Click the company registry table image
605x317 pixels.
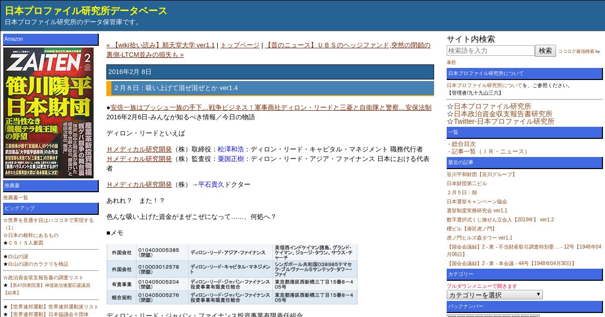coord(232,274)
